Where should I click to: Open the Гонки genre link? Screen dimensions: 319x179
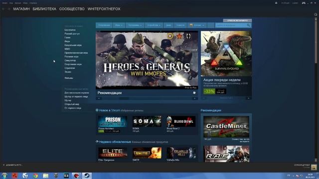tap(67, 38)
